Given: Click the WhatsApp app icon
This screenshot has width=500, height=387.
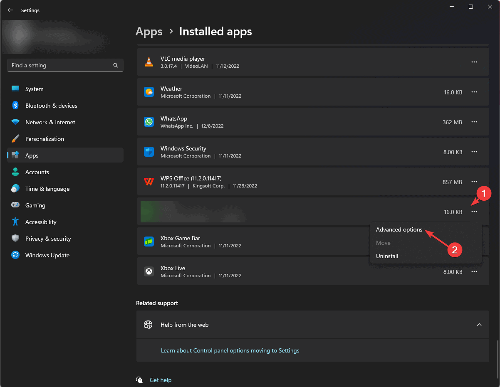Looking at the screenshot, I should (x=149, y=122).
